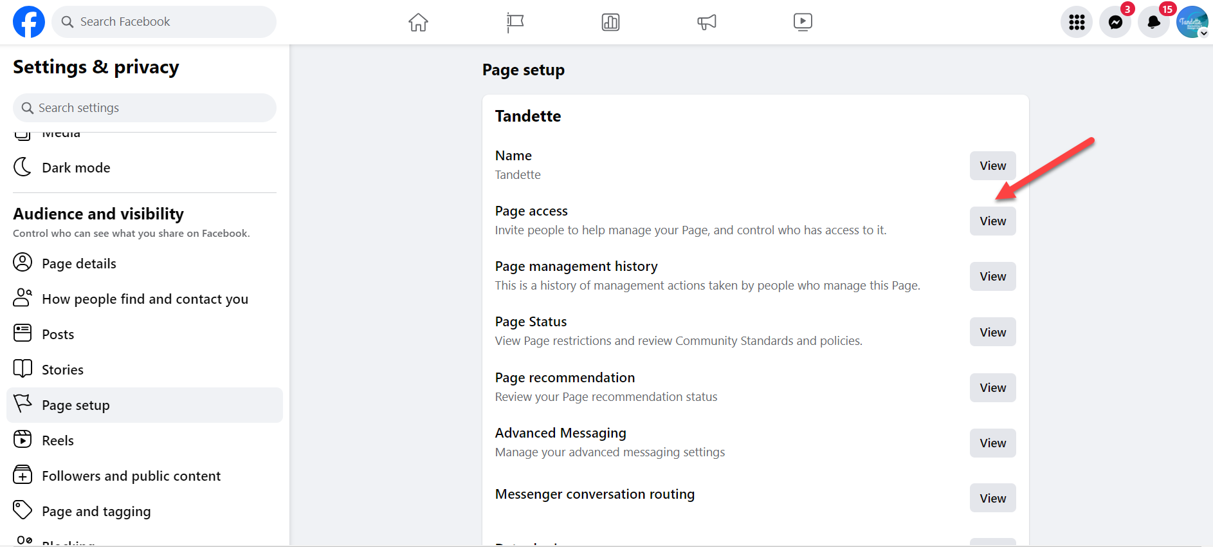Click View button for Page access
This screenshot has width=1213, height=547.
click(993, 221)
